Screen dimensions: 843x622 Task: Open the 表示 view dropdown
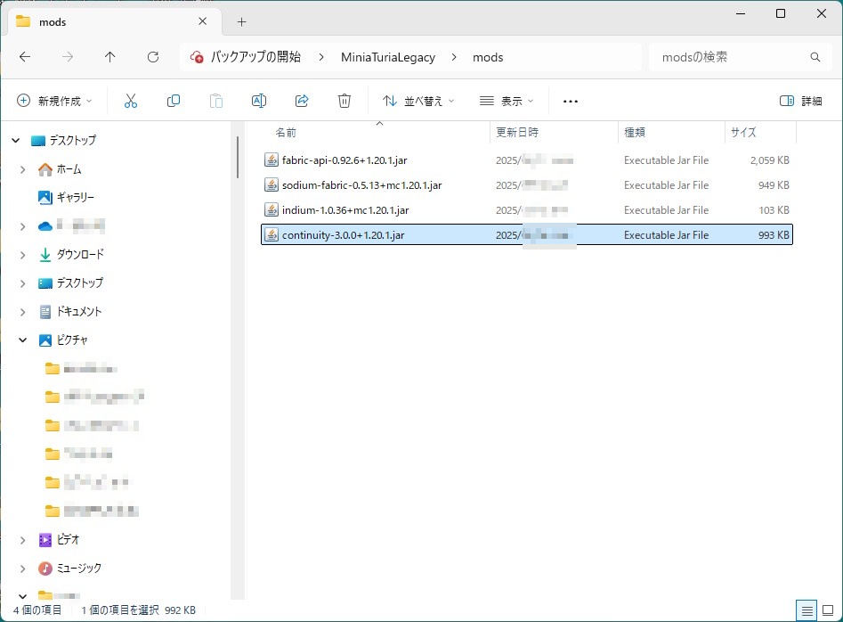point(507,101)
